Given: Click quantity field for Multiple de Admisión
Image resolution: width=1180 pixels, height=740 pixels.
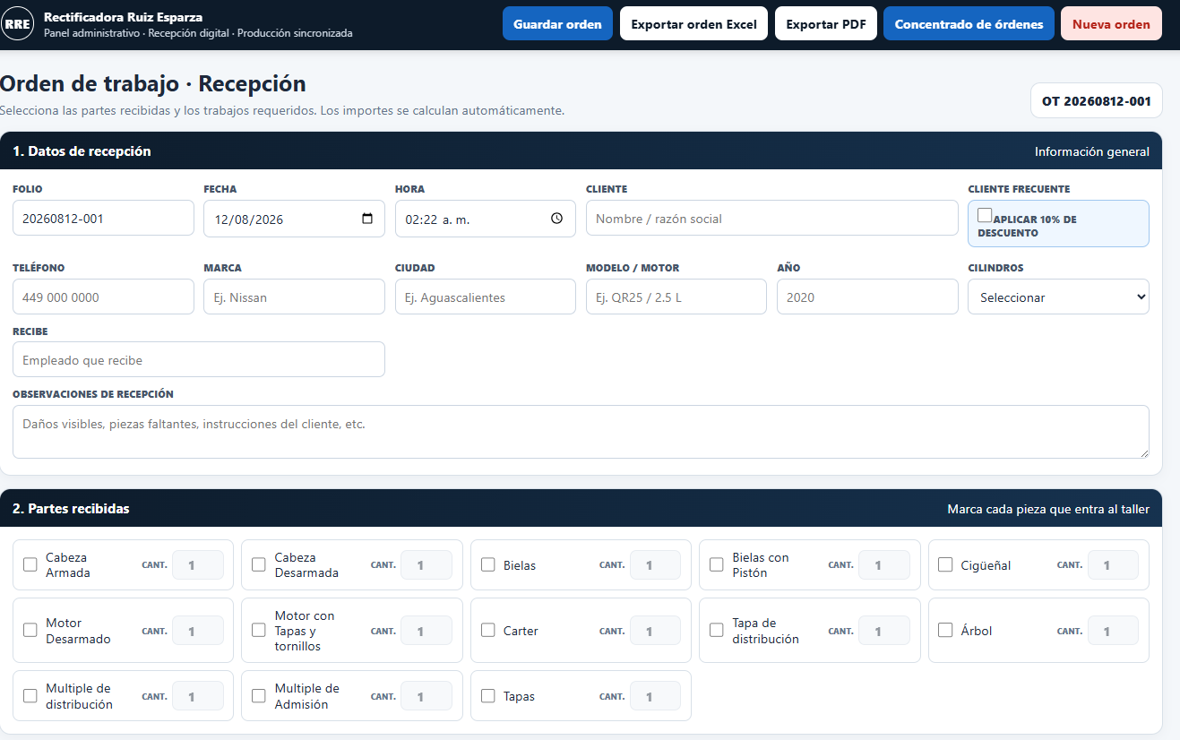Looking at the screenshot, I should 426,696.
